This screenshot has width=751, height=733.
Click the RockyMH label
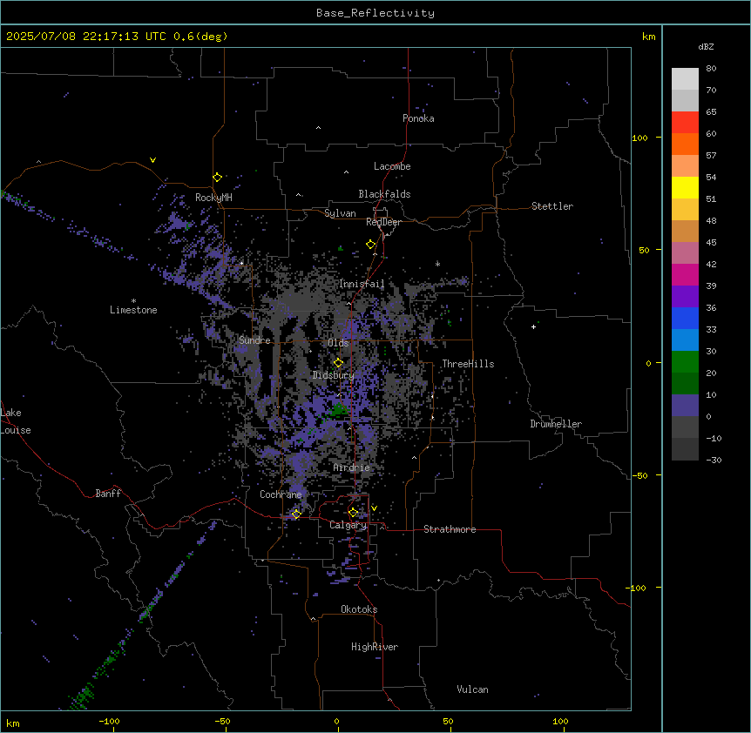(213, 198)
